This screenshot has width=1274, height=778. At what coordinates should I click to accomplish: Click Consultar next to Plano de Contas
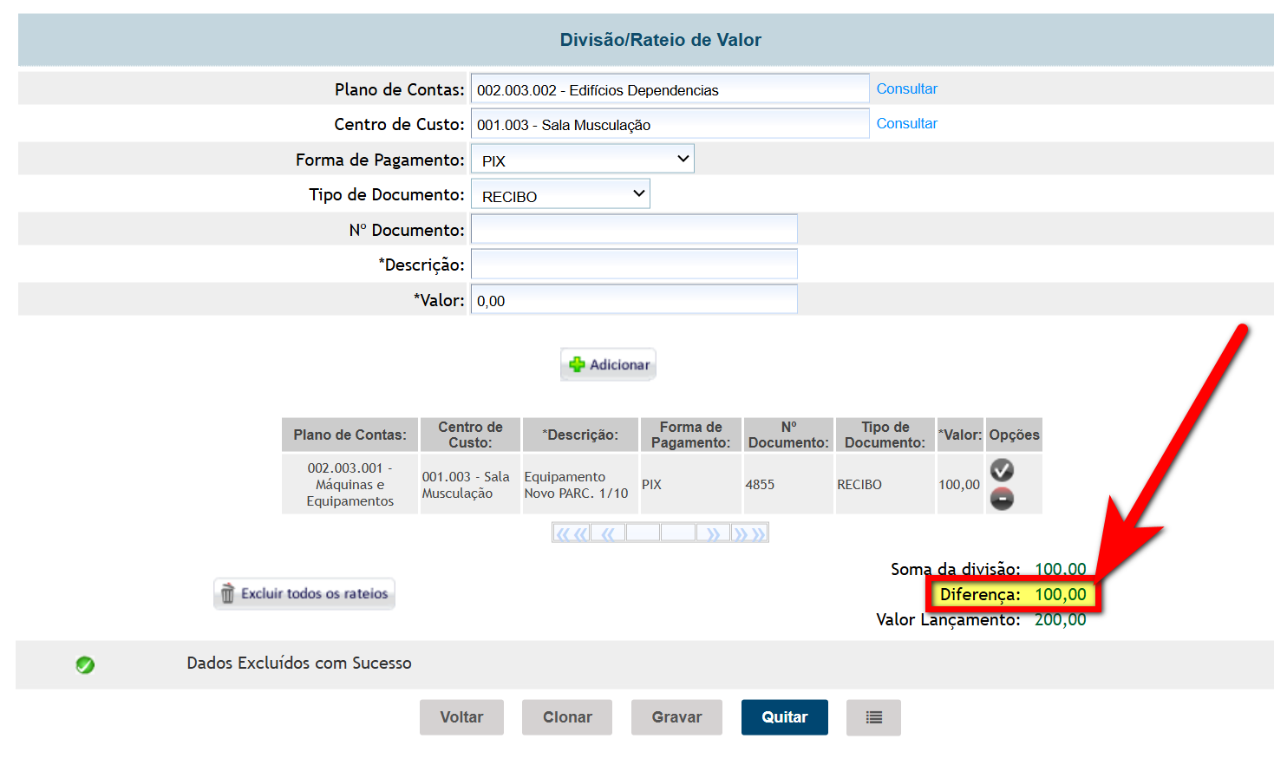pyautogui.click(x=906, y=88)
